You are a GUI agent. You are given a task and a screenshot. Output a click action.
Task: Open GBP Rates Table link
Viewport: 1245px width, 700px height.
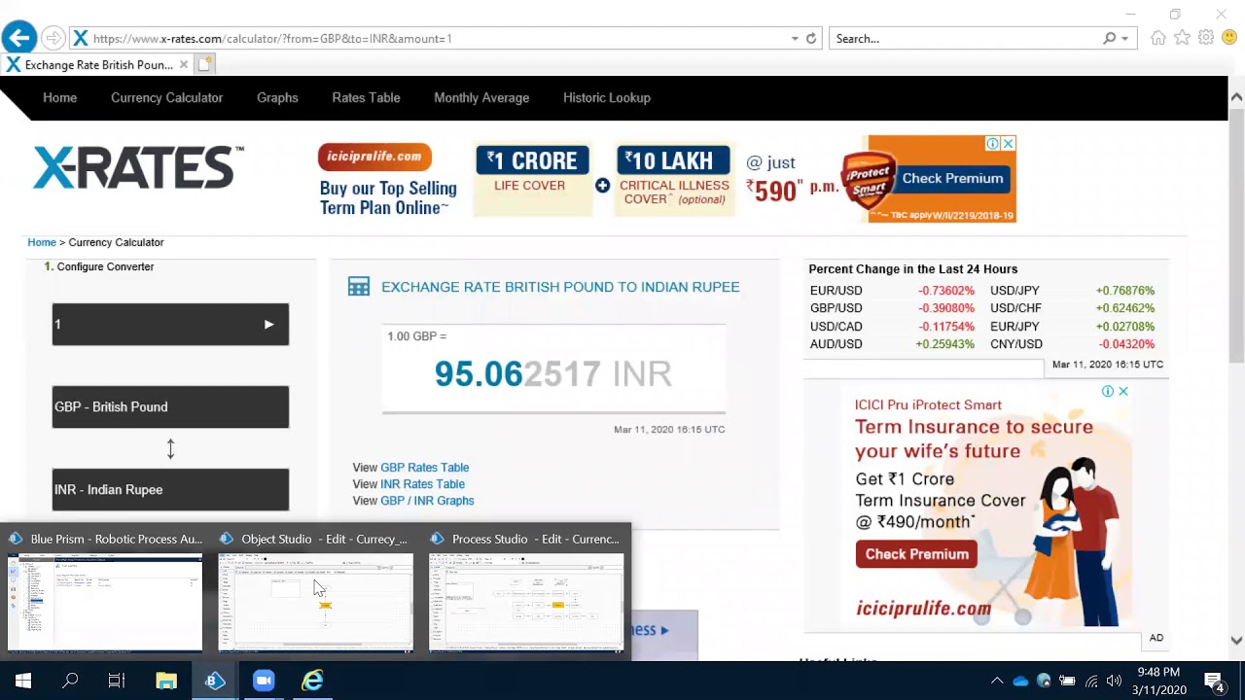coord(424,468)
